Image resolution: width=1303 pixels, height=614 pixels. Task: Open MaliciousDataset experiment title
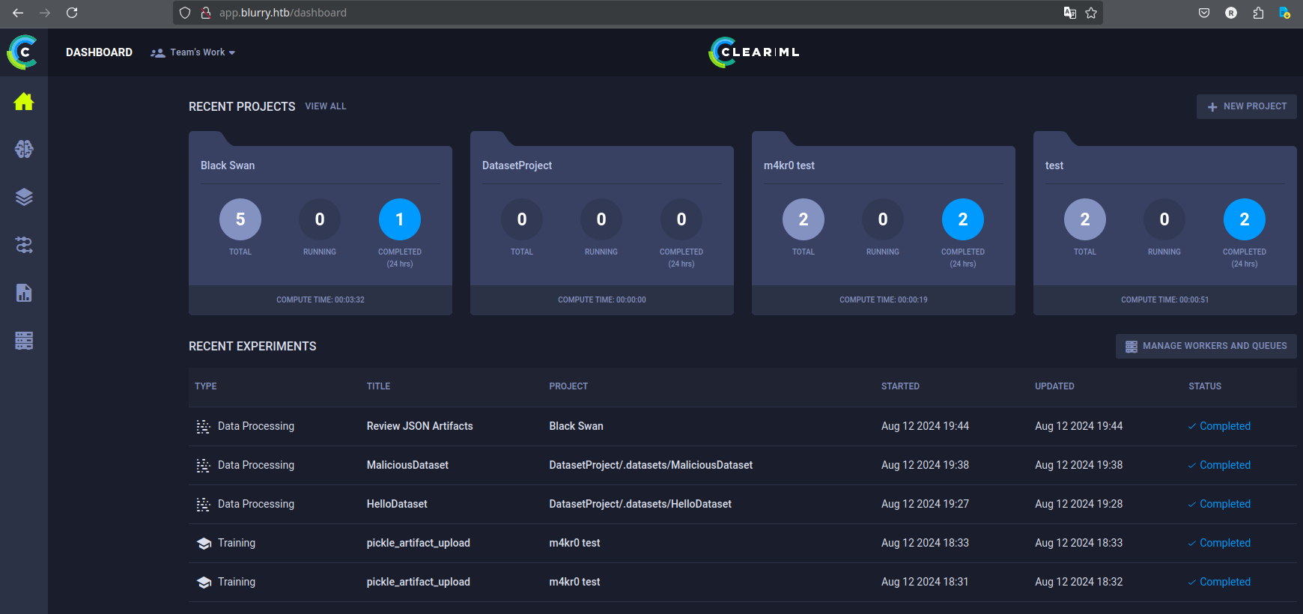pyautogui.click(x=407, y=465)
